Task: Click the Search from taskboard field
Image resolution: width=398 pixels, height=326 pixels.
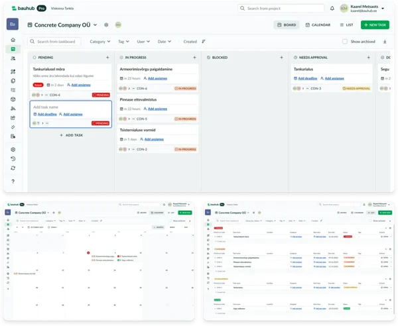Action: [x=56, y=41]
